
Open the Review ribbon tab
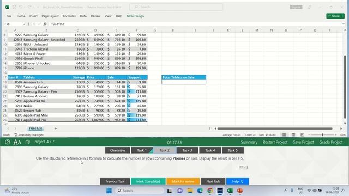(95, 16)
